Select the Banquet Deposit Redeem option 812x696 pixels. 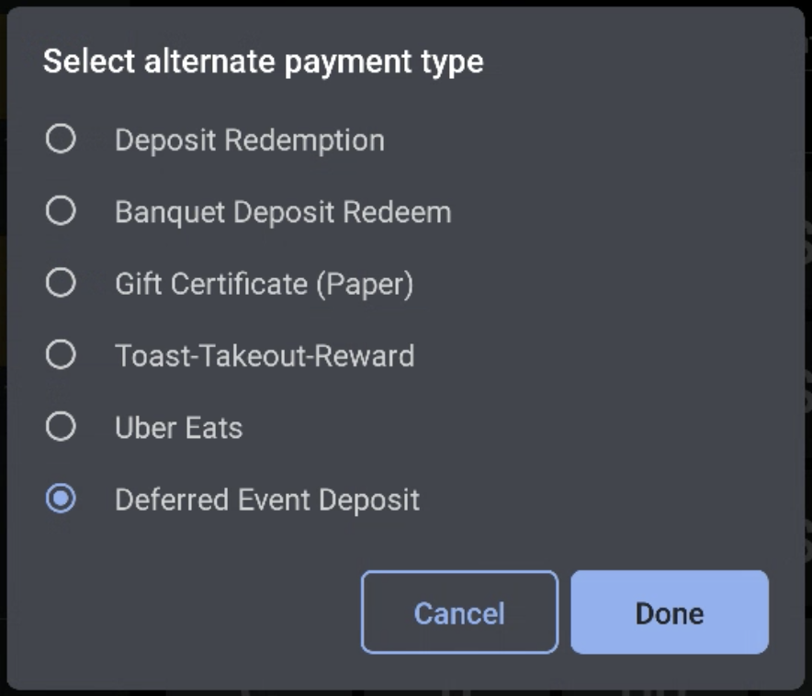pyautogui.click(x=61, y=210)
